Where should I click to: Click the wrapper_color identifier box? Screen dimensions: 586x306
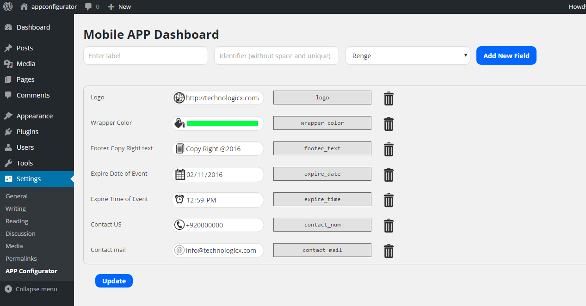[322, 123]
